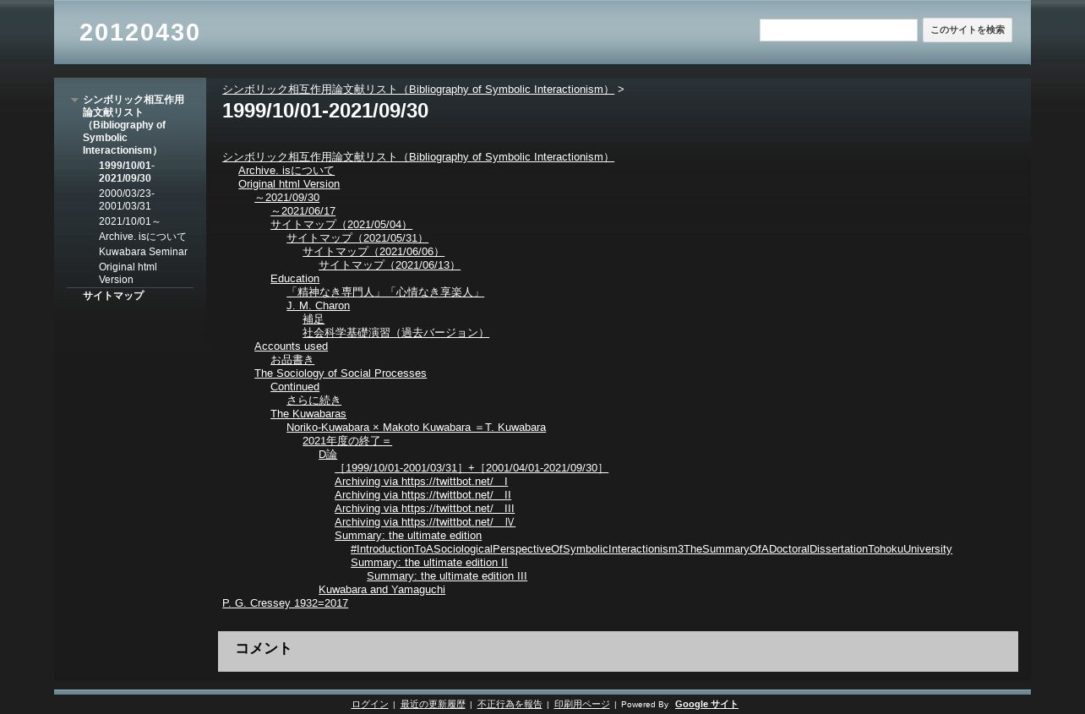Open the 20120430 site title

click(139, 32)
